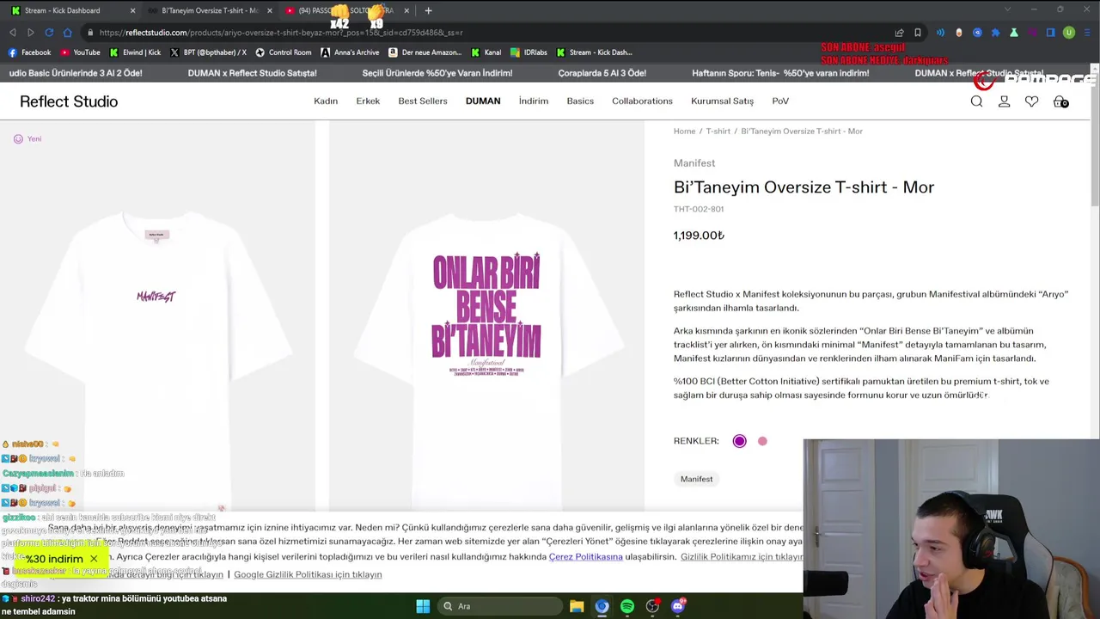Open the search magnifier in site header
The width and height of the screenshot is (1100, 619).
click(976, 101)
